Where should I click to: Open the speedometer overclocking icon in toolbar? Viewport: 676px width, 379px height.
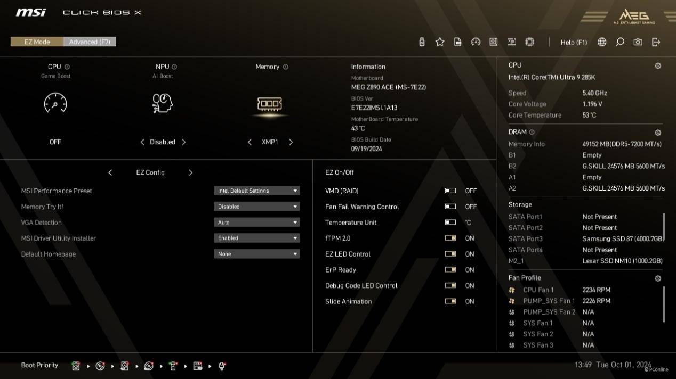pyautogui.click(x=476, y=42)
